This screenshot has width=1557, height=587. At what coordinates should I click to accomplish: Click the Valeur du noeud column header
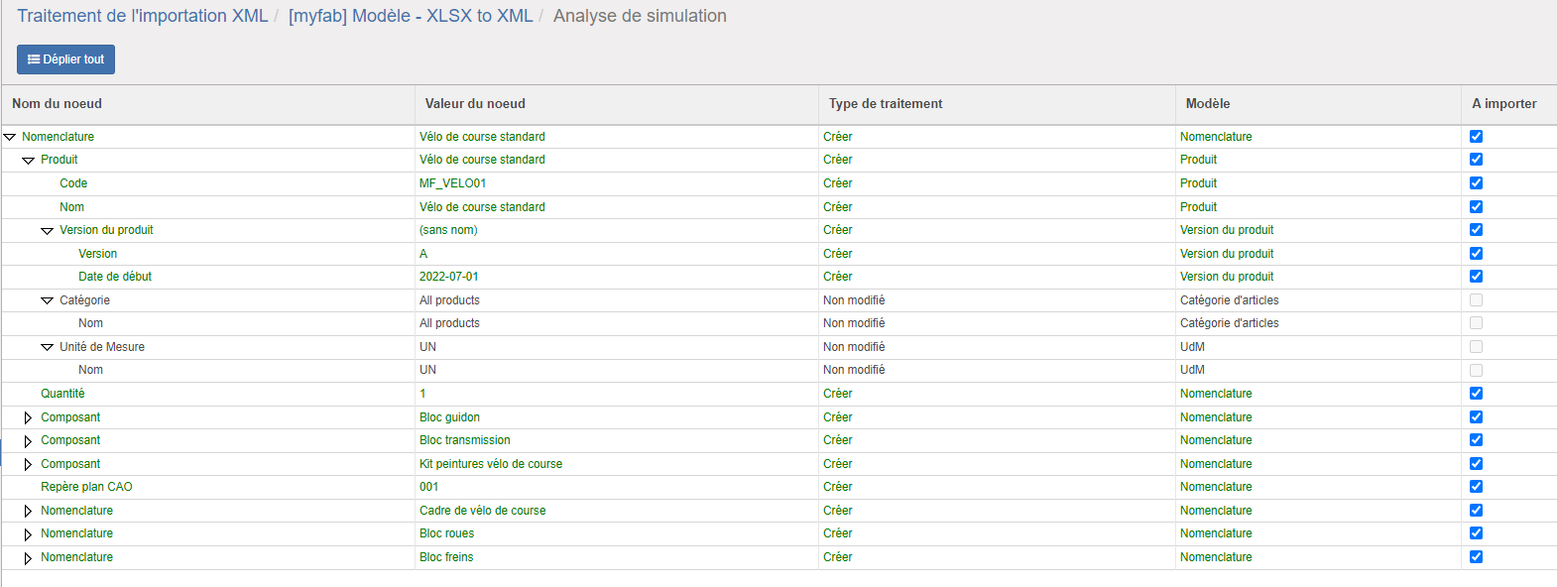[475, 104]
